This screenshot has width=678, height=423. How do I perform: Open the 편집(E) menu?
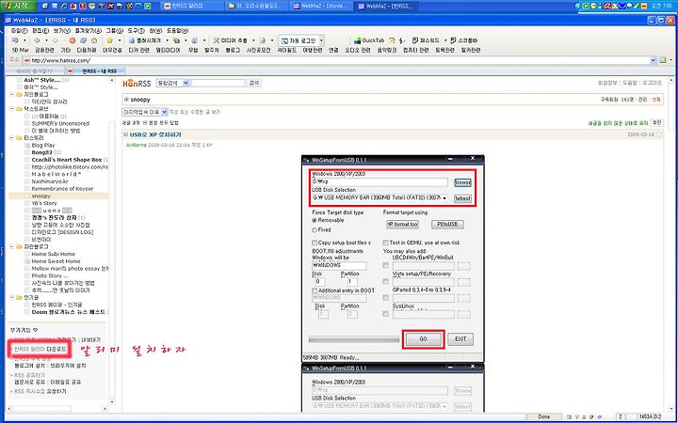[x=40, y=31]
